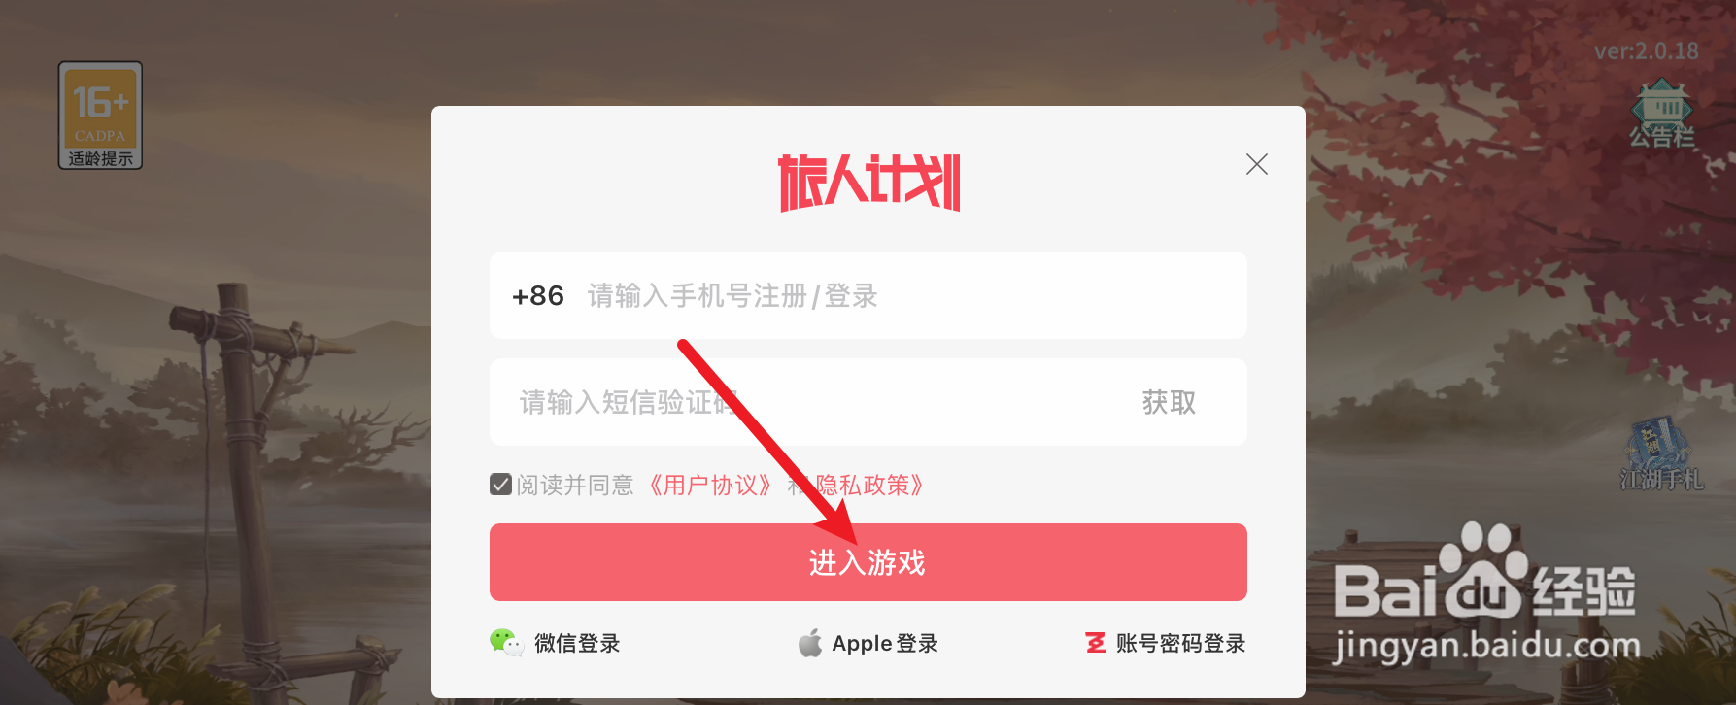This screenshot has height=705, width=1736.
Task: Click the phone number input field
Action: pos(868,295)
